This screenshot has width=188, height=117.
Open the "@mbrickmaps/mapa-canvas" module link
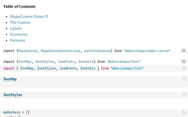[x=147, y=51]
